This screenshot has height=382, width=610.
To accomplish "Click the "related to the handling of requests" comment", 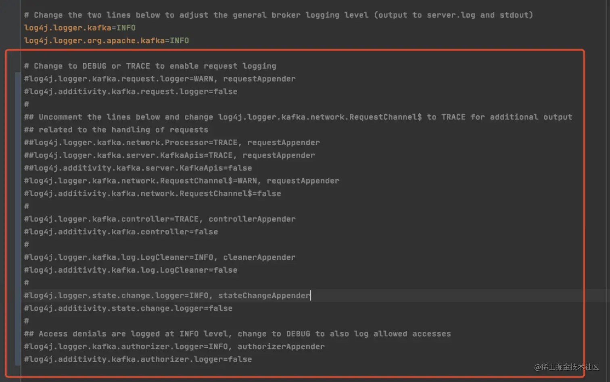I will [116, 130].
